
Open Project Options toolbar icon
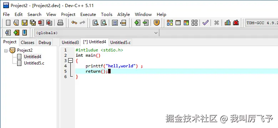coord(157,23)
